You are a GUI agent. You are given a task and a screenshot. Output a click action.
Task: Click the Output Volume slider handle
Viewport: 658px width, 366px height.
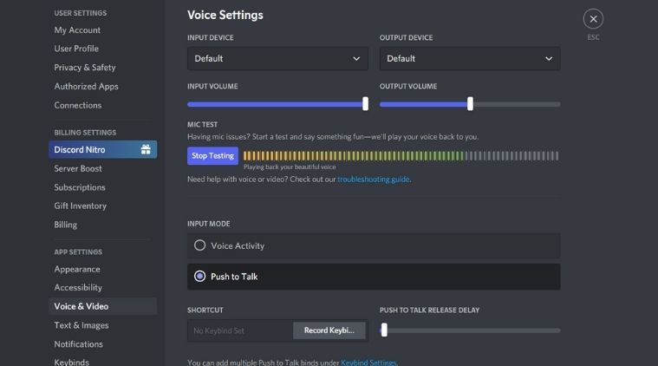470,104
